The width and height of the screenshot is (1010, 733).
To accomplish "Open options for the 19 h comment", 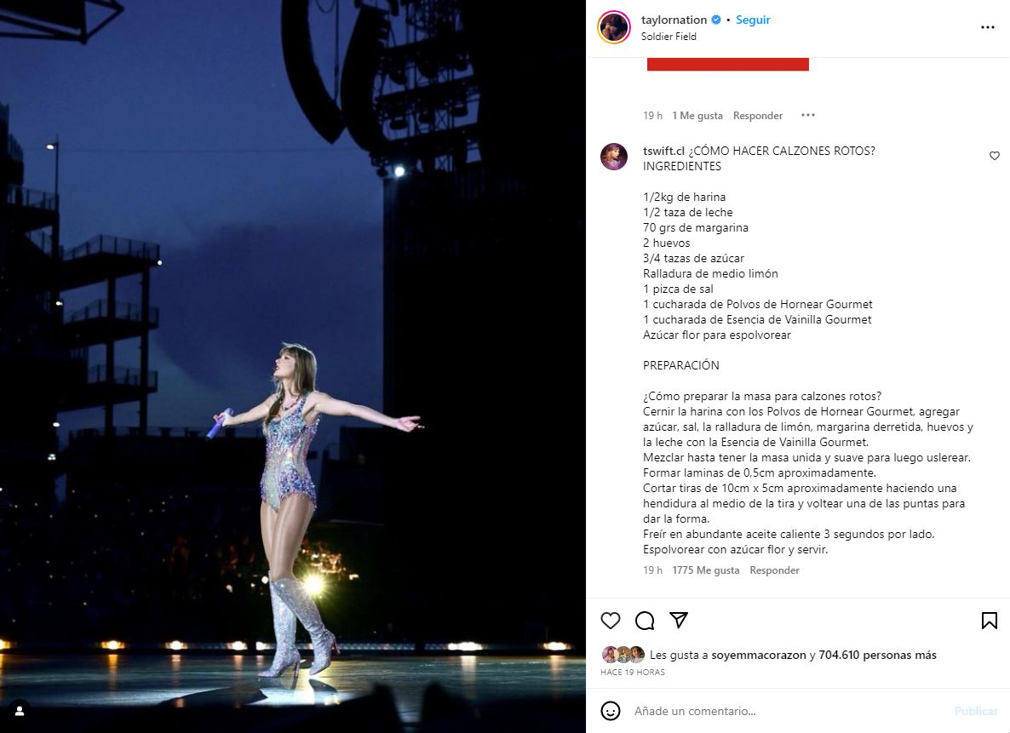I will click(807, 116).
